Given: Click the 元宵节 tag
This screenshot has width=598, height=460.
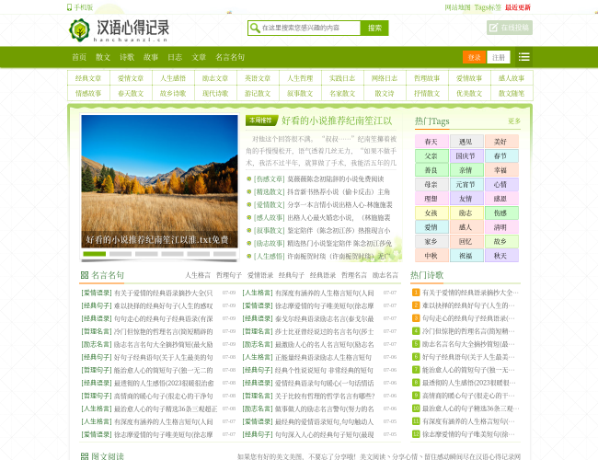Looking at the screenshot, I should coord(466,184).
